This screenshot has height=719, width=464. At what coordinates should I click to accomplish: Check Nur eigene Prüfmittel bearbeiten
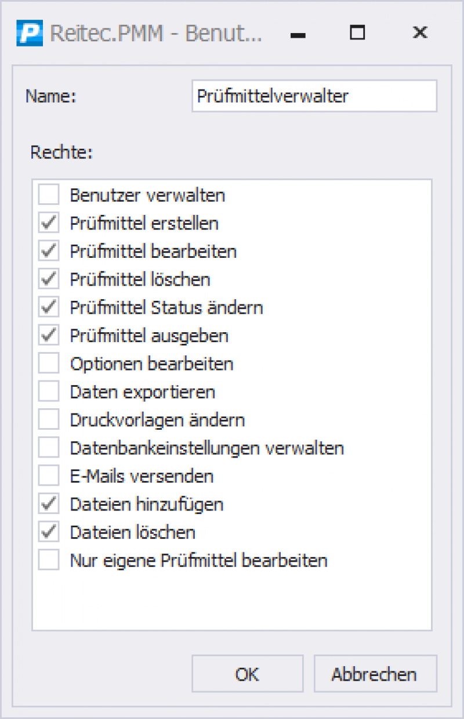49,560
